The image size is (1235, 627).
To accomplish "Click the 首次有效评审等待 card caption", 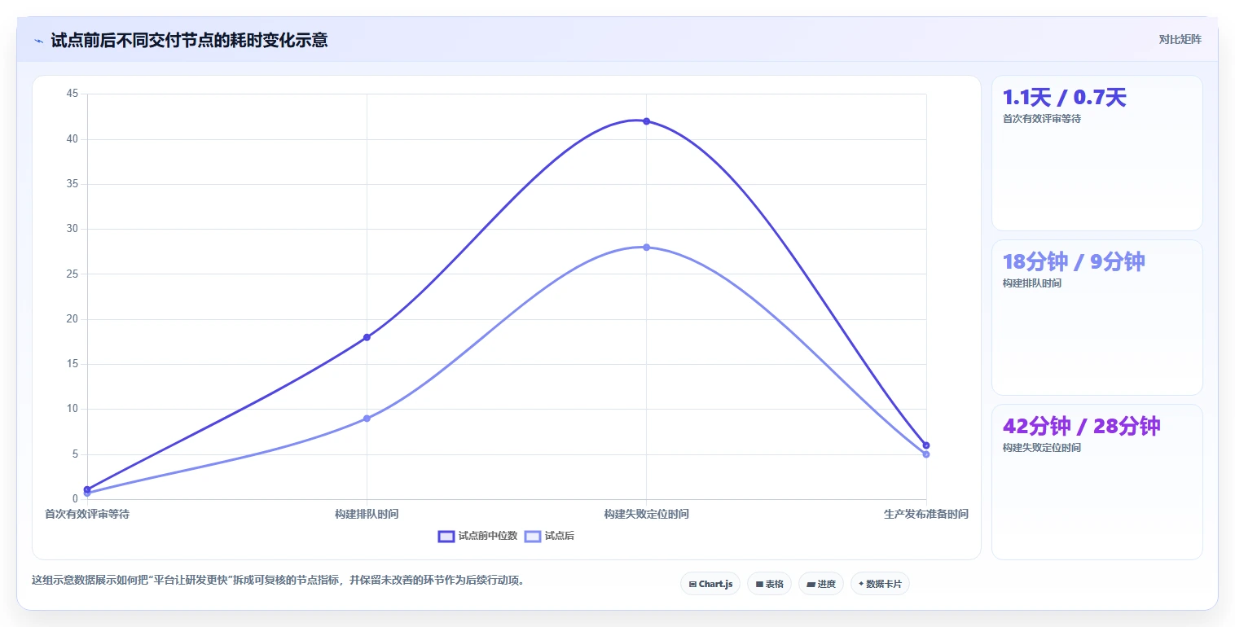I will coord(1041,119).
